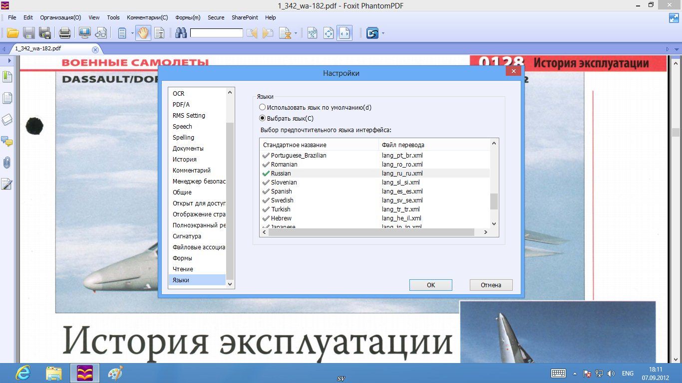Click the binoculars search icon
Screen dimensions: 682x383
pyautogui.click(x=181, y=33)
